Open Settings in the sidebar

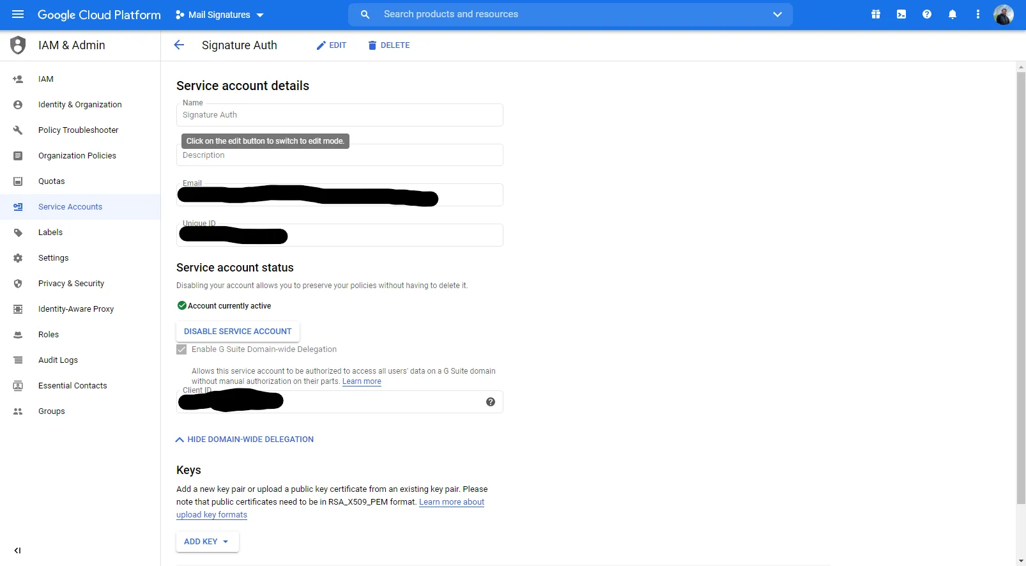click(x=54, y=258)
